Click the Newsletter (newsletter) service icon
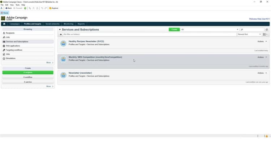Image resolution: width=271 pixels, height=152 pixels. coord(64,75)
